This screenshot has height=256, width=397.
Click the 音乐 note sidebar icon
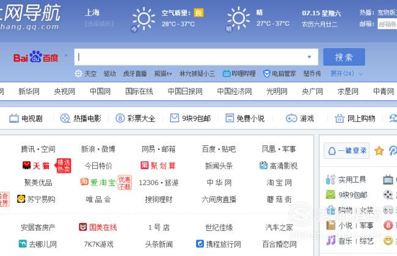(x=330, y=240)
